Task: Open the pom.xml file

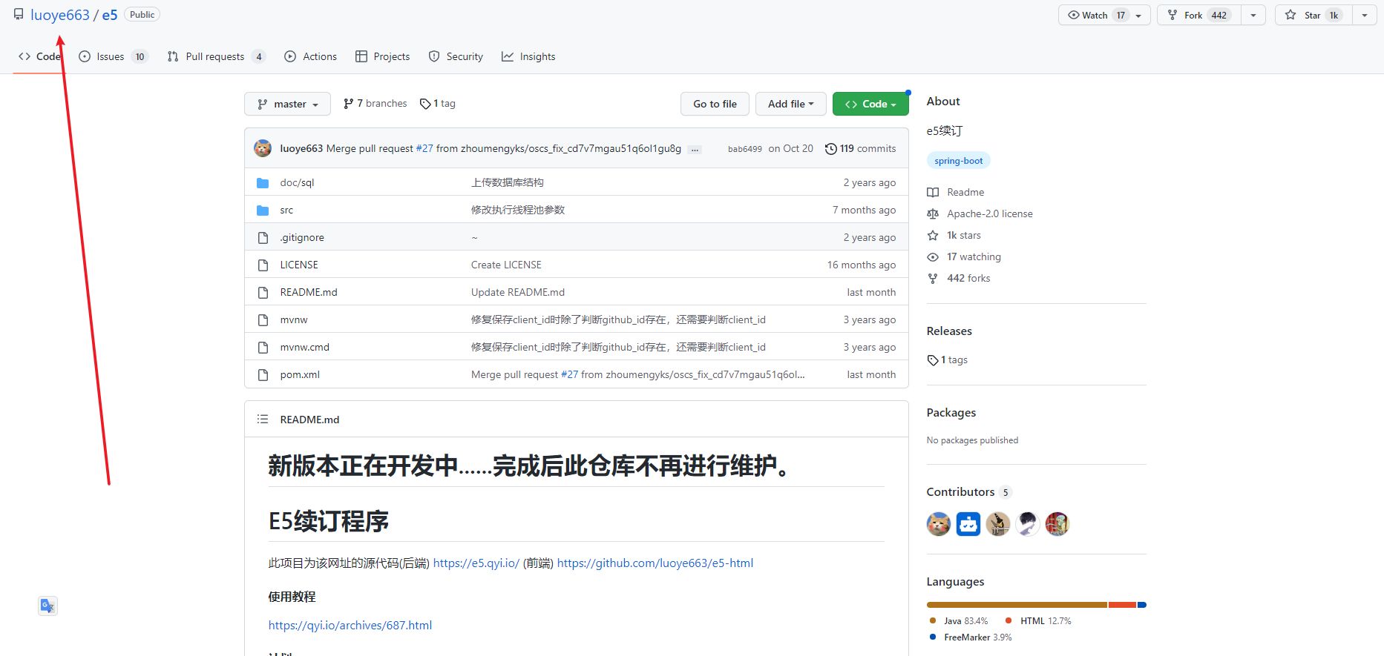Action: 300,374
